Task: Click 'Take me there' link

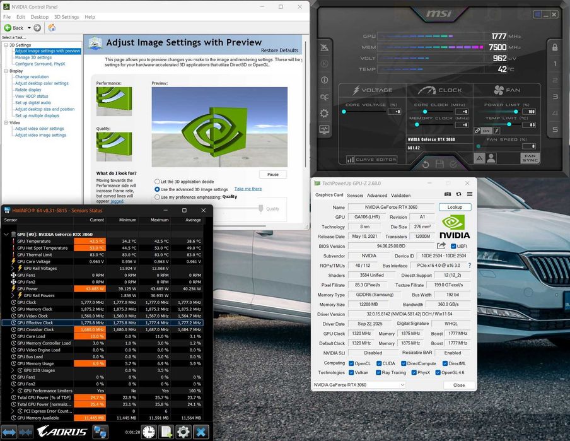Action: [248, 189]
